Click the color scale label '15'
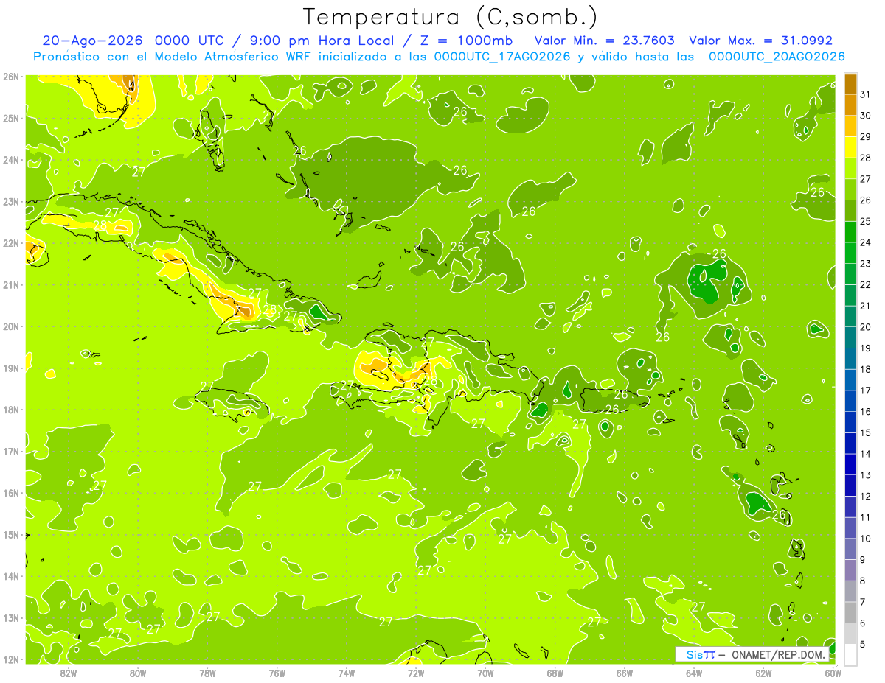The height and width of the screenshot is (683, 885). pyautogui.click(x=866, y=433)
